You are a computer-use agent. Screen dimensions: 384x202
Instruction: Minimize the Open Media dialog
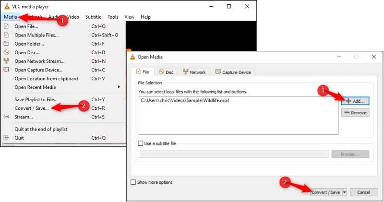pyautogui.click(x=339, y=57)
